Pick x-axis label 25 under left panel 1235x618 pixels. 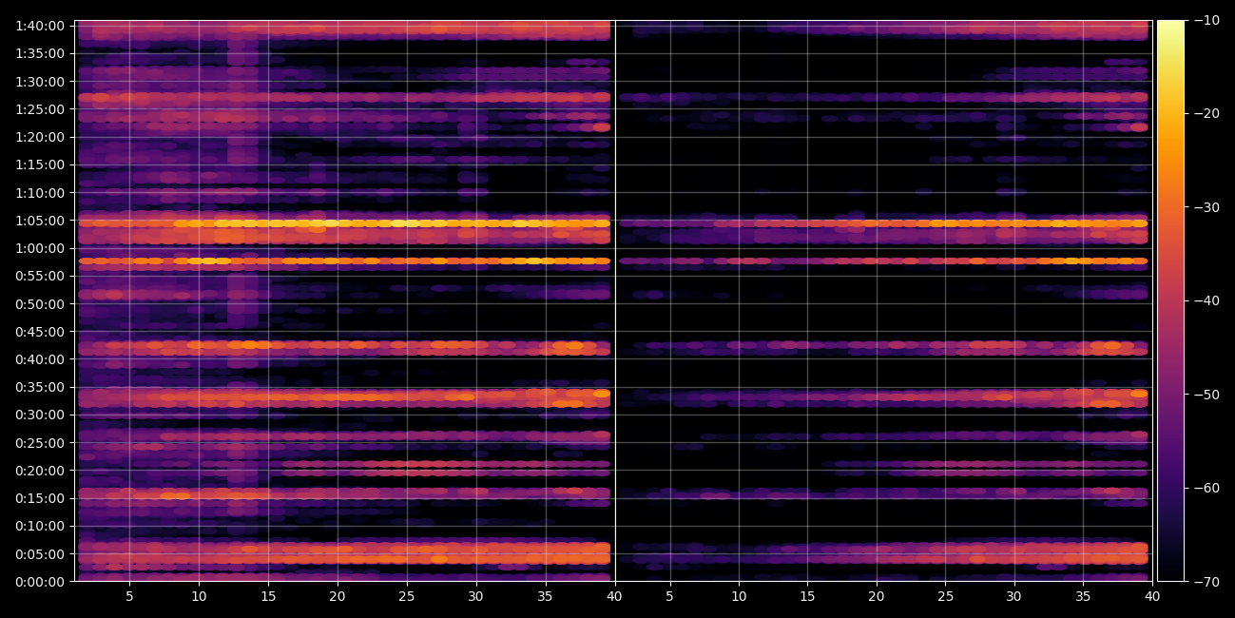(407, 597)
